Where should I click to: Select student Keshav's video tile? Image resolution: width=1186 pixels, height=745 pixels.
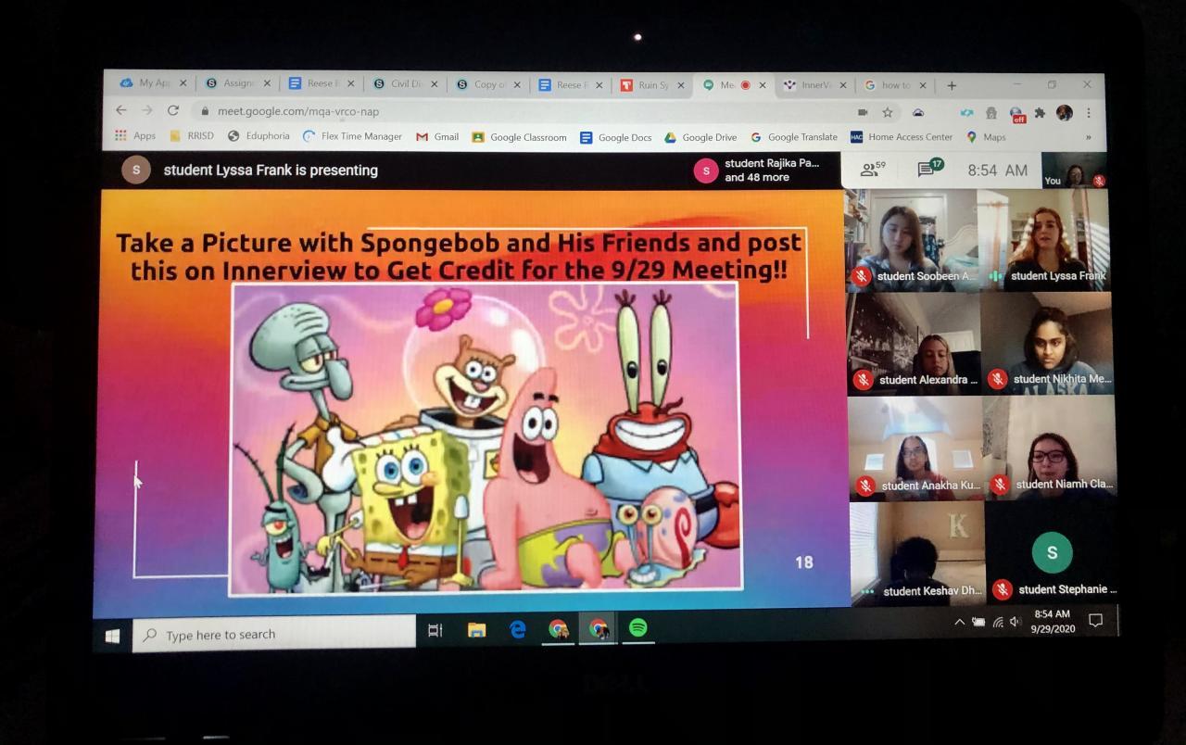click(x=917, y=554)
